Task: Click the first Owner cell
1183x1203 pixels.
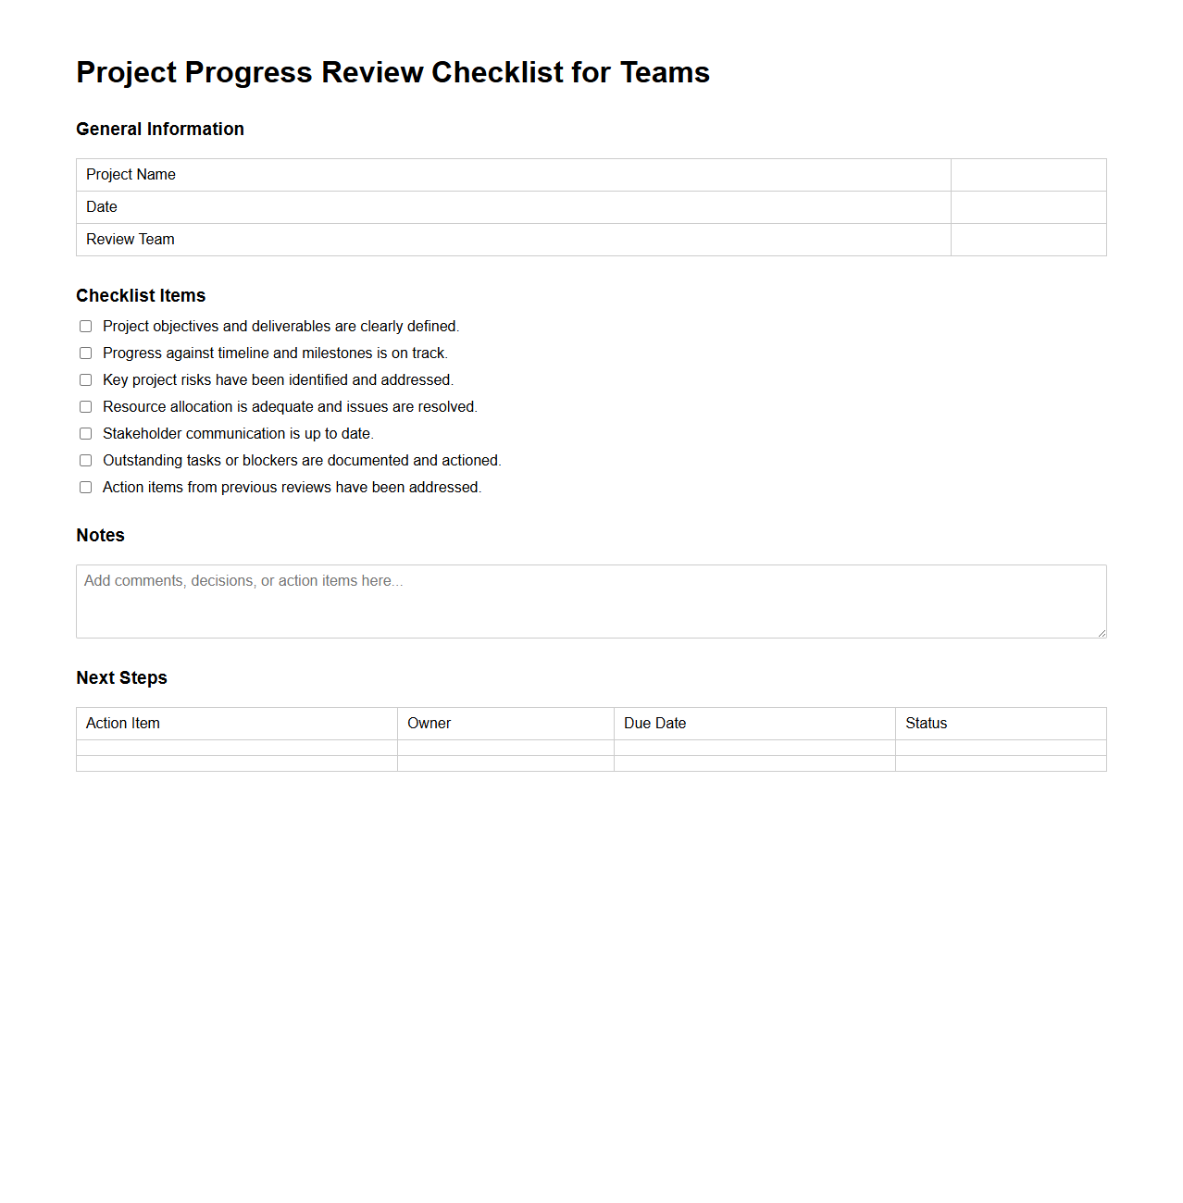Action: coord(504,746)
